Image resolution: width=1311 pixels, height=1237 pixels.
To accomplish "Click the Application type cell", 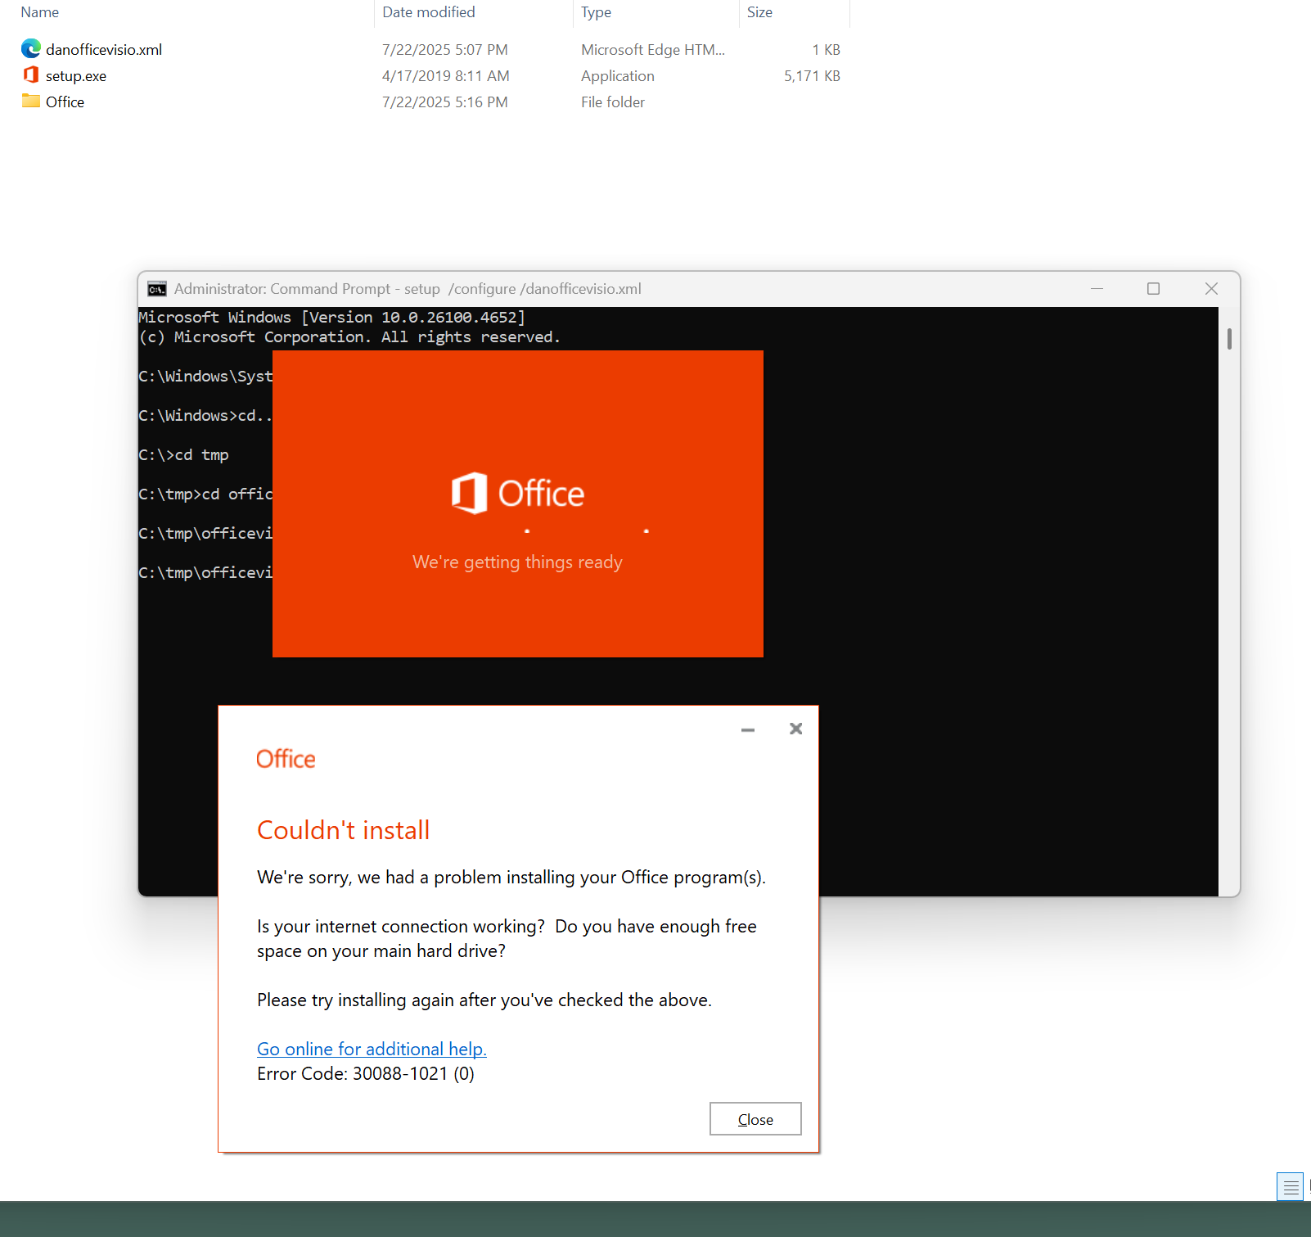I will pos(618,76).
